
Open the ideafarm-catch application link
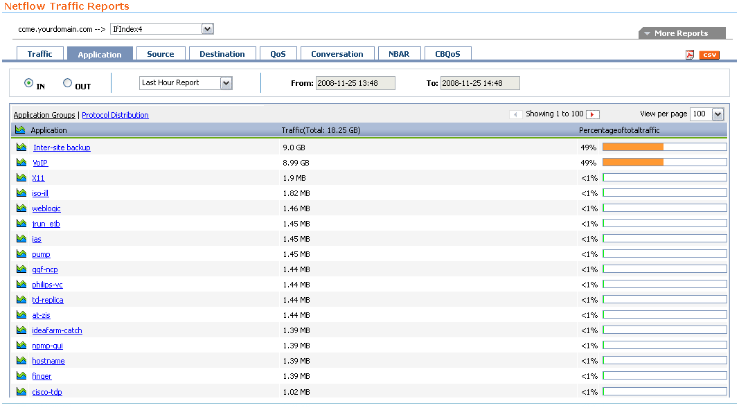[x=57, y=330]
